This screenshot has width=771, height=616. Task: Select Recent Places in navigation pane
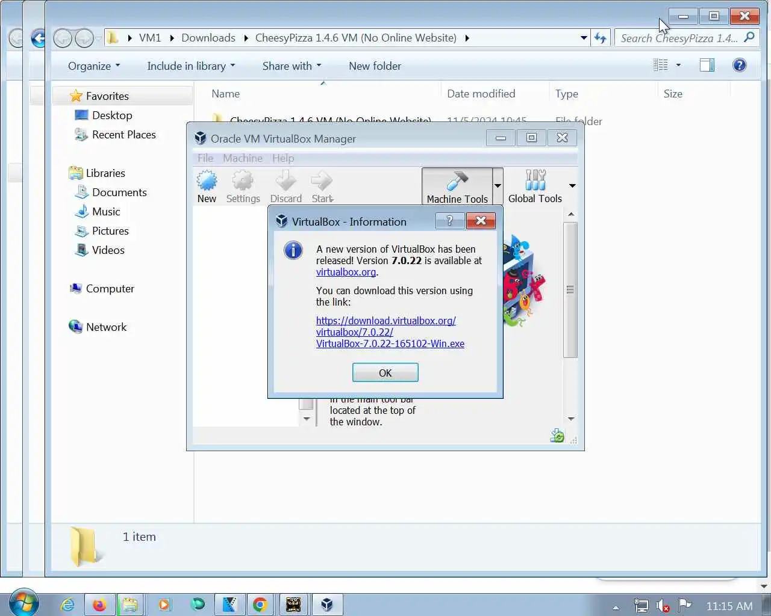tap(123, 135)
